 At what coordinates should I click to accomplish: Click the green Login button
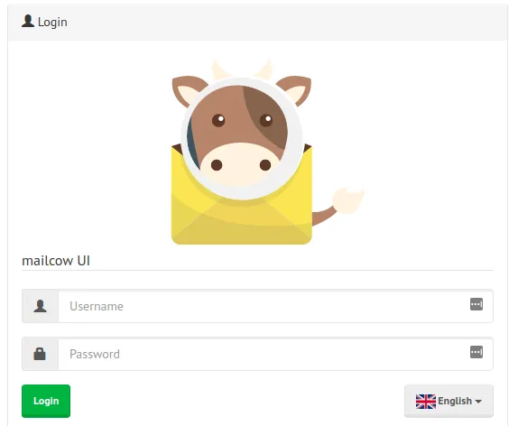pos(46,401)
